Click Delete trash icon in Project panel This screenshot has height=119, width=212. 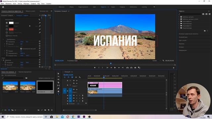point(52,110)
